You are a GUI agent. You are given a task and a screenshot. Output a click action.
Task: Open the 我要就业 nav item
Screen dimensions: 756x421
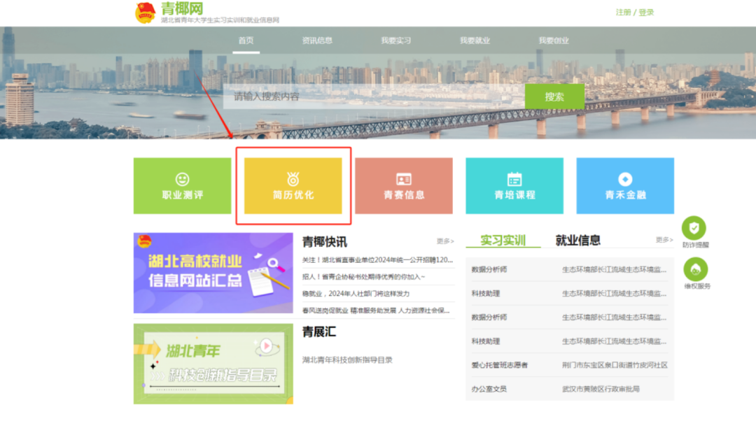point(475,41)
